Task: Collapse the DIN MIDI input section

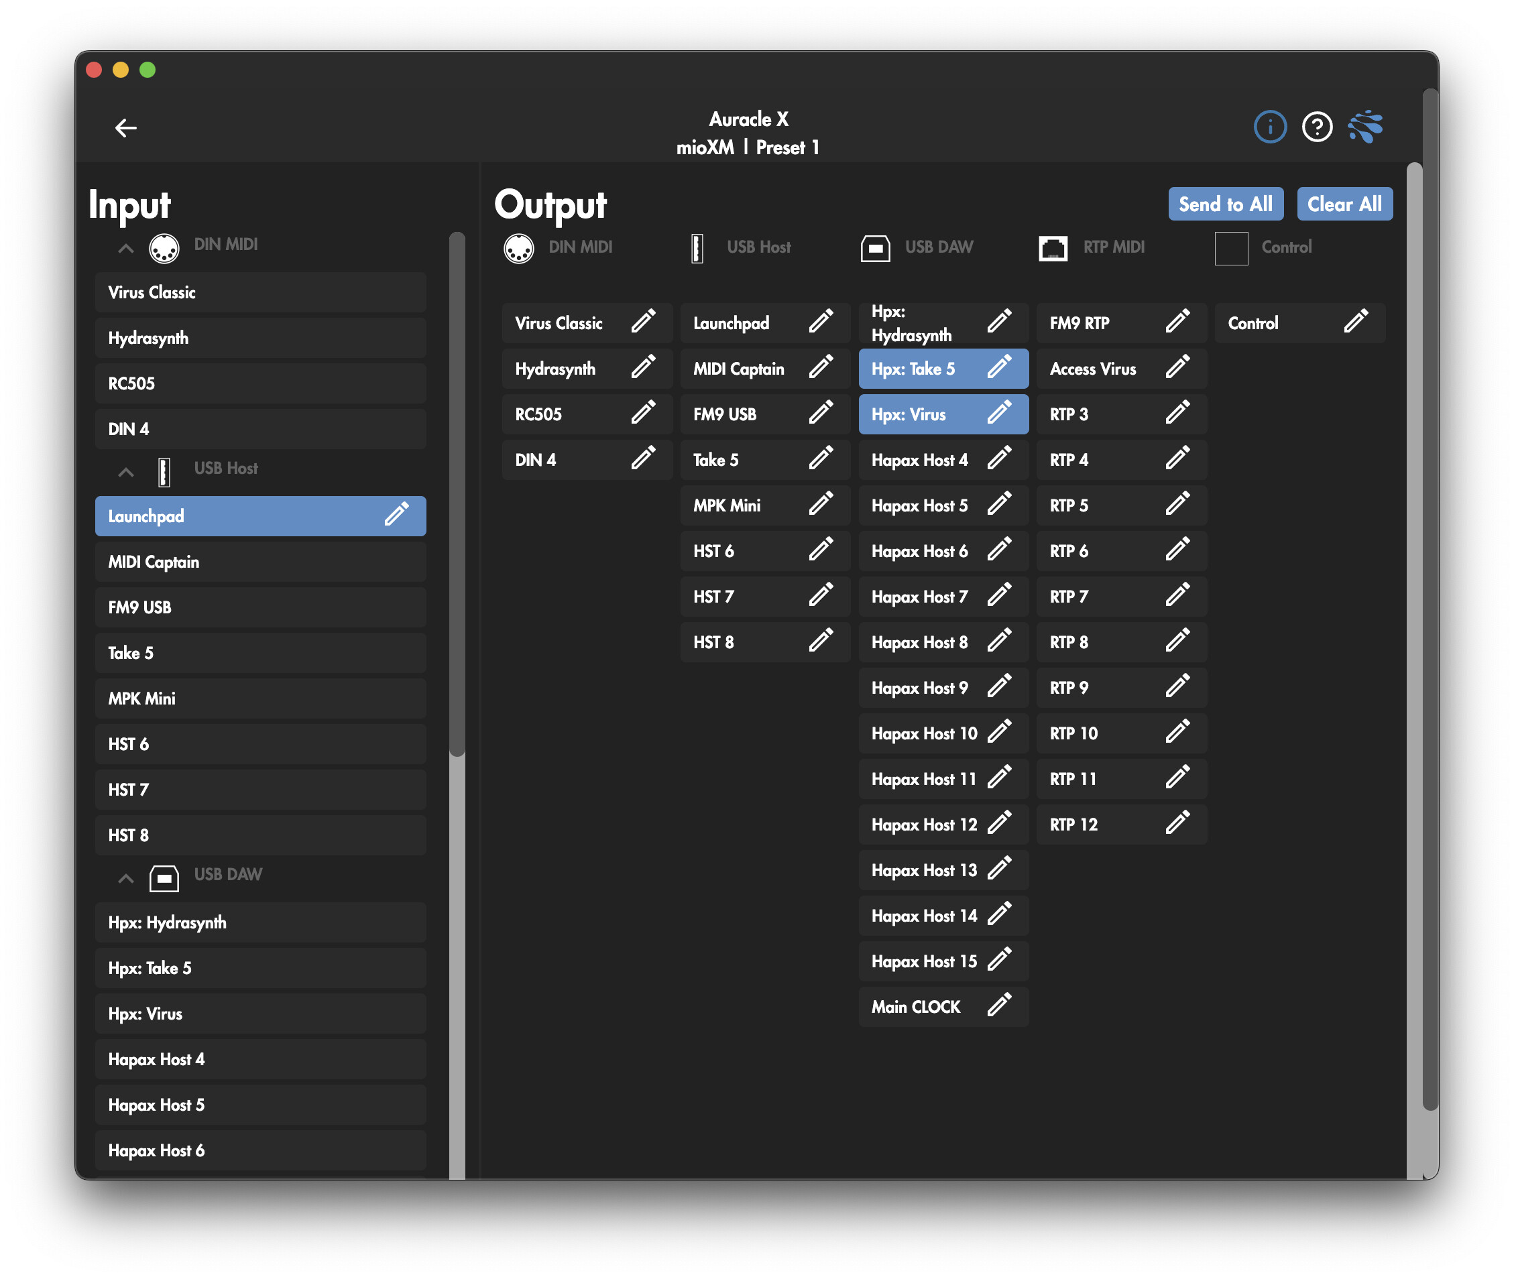Action: (125, 248)
